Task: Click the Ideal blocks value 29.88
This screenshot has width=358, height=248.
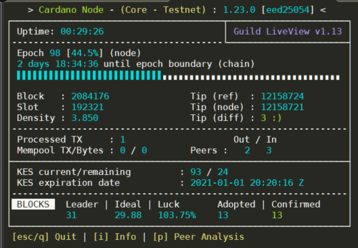Action: click(x=128, y=215)
